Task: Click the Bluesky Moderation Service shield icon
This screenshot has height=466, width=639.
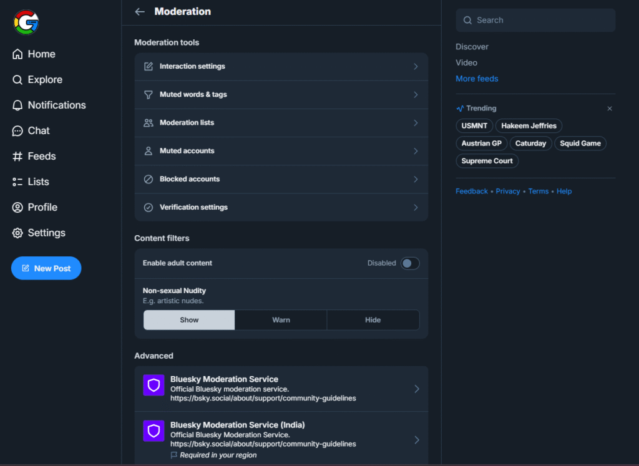Action: [154, 385]
